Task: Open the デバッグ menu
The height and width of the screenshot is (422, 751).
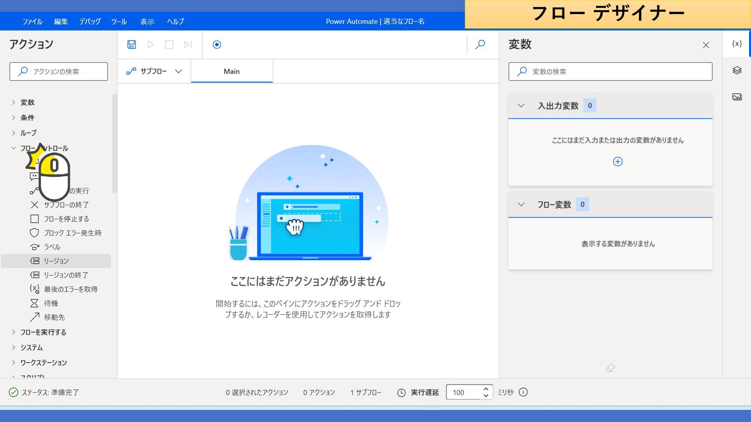Action: pyautogui.click(x=90, y=21)
